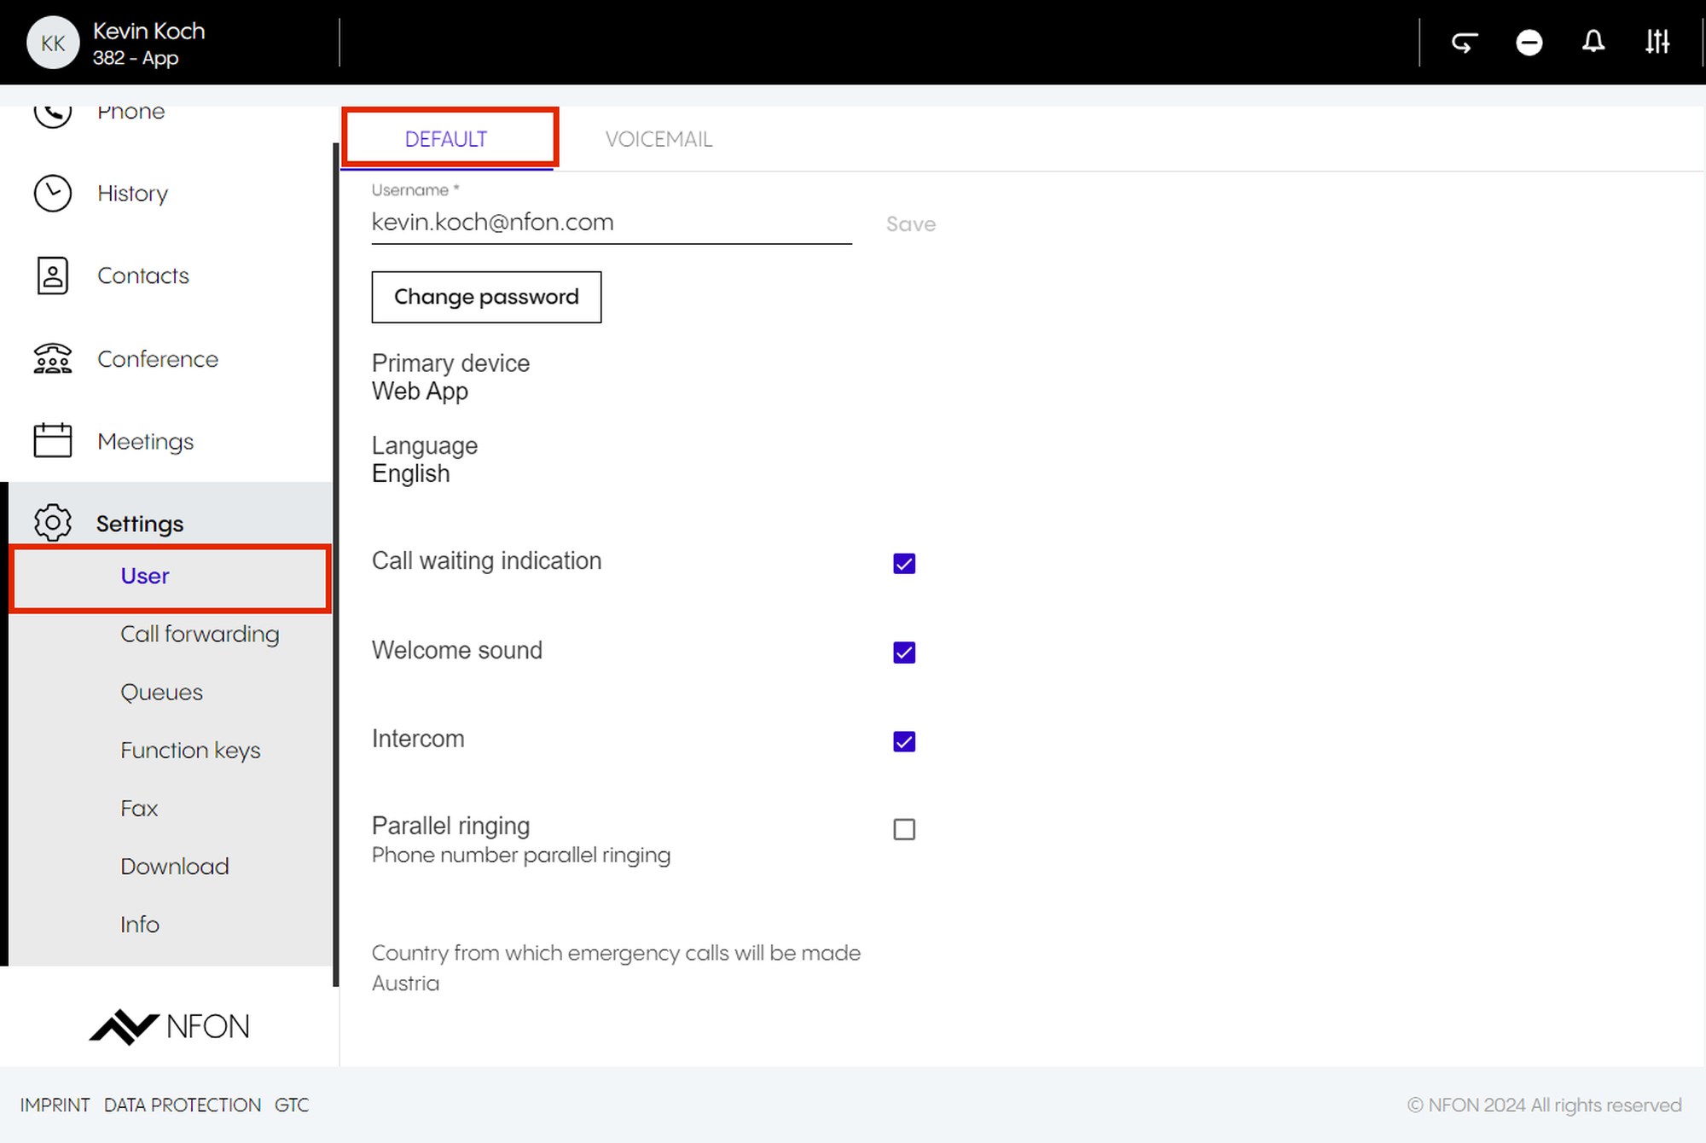Open Call forwarding settings submenu
Screen dimensions: 1706x1143
pos(200,634)
